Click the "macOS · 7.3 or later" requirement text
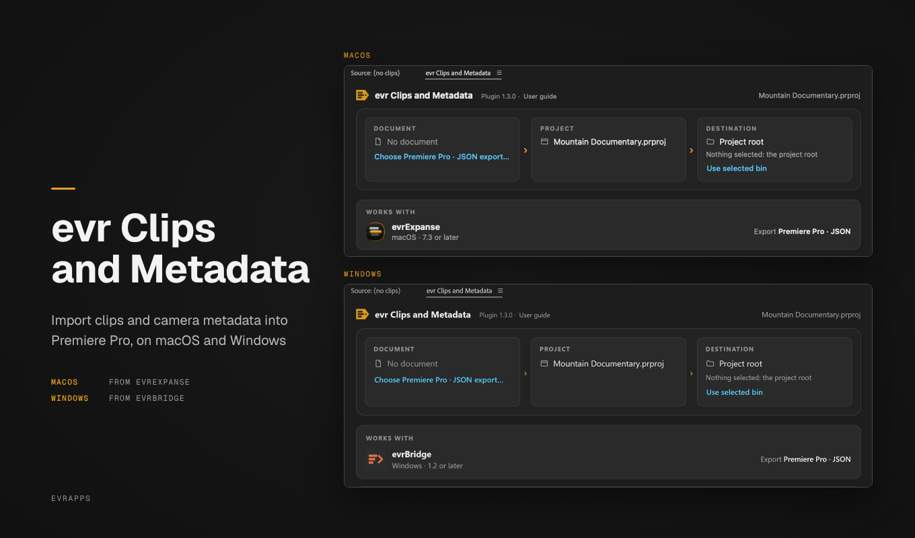Viewport: 915px width, 538px height. click(x=425, y=237)
